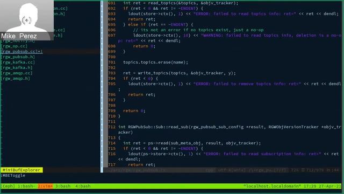Click line number 717
The height and width of the screenshot is (194, 344).
pyautogui.click(x=112, y=164)
